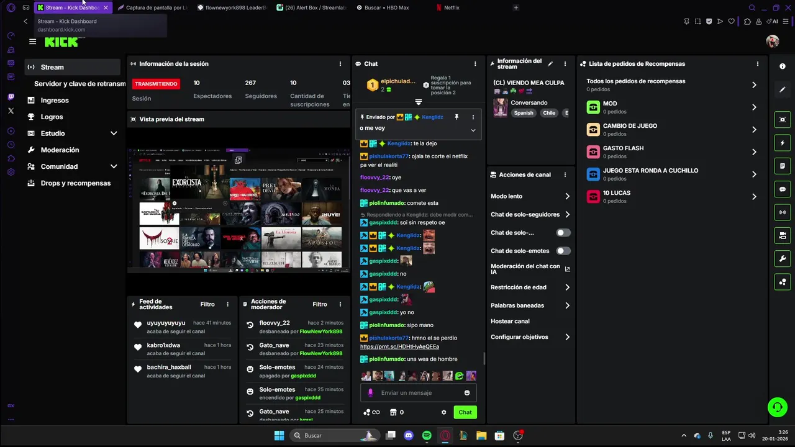795x447 pixels.
Task: Expand the pinned message 'o me voy'
Action: (x=473, y=130)
